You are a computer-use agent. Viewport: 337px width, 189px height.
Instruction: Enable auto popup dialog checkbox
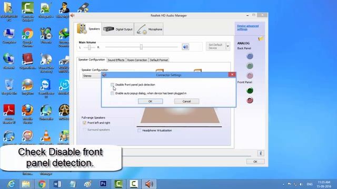coord(112,93)
